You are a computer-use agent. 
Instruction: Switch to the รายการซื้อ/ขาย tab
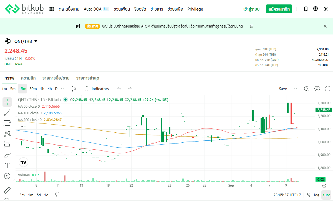[x=56, y=78]
